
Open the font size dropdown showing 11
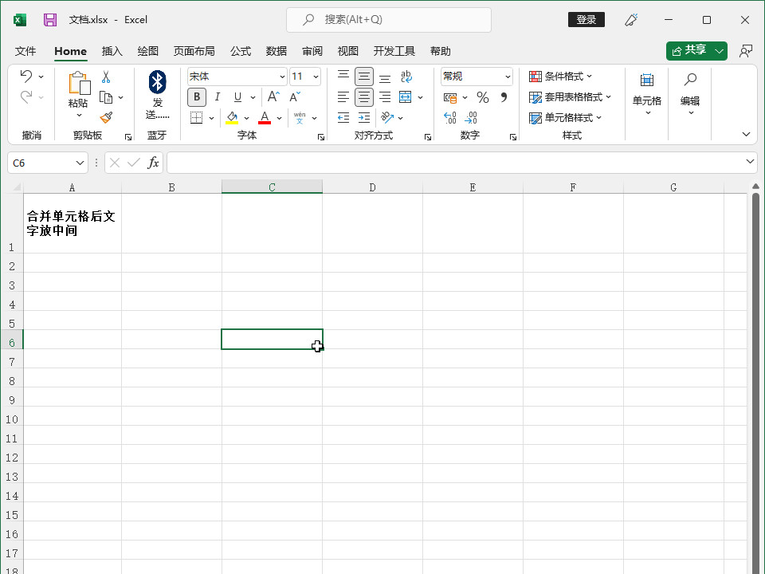click(316, 77)
